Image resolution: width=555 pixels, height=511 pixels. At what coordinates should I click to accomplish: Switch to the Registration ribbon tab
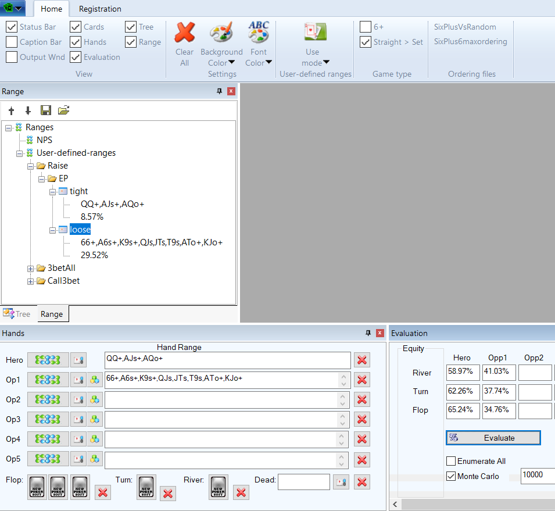[x=100, y=9]
